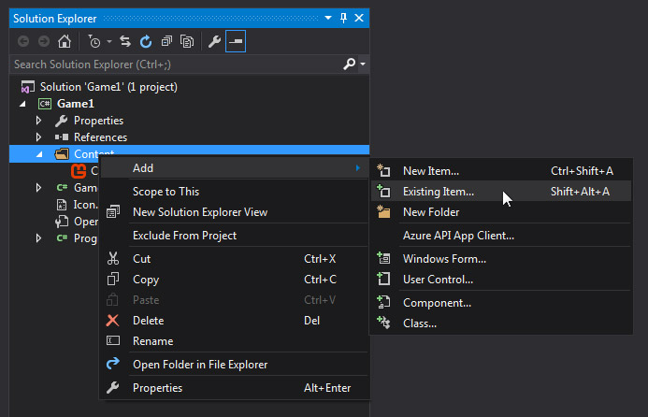Click the Collapse All toolbar icon
648x417 pixels.
(166, 42)
